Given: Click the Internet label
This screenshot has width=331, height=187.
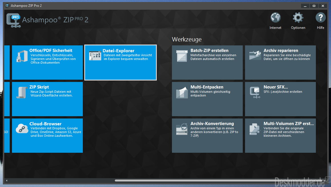Looking at the screenshot, I should click(x=275, y=28).
